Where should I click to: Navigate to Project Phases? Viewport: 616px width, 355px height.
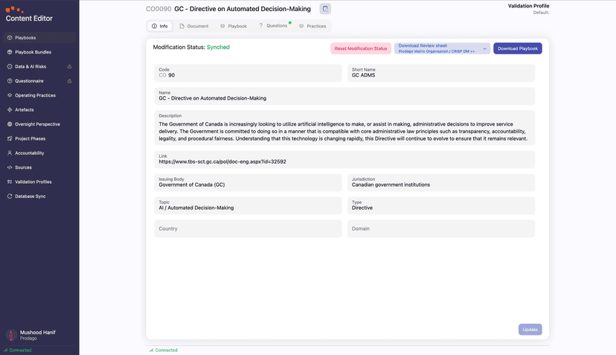[30, 138]
